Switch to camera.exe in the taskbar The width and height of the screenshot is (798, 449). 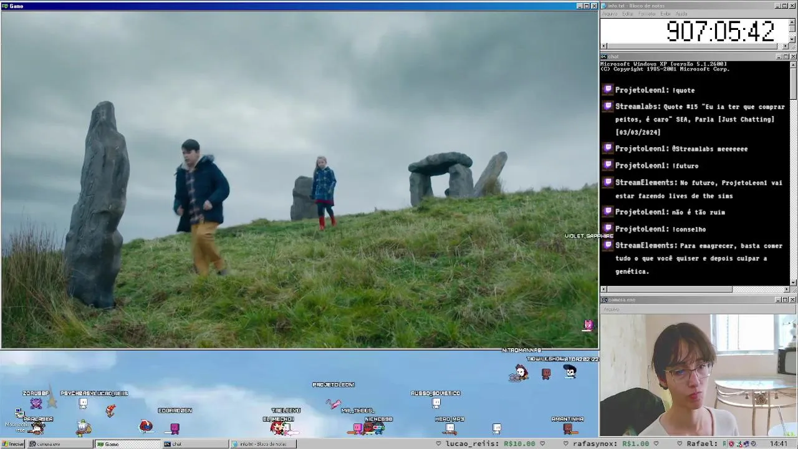click(x=59, y=444)
